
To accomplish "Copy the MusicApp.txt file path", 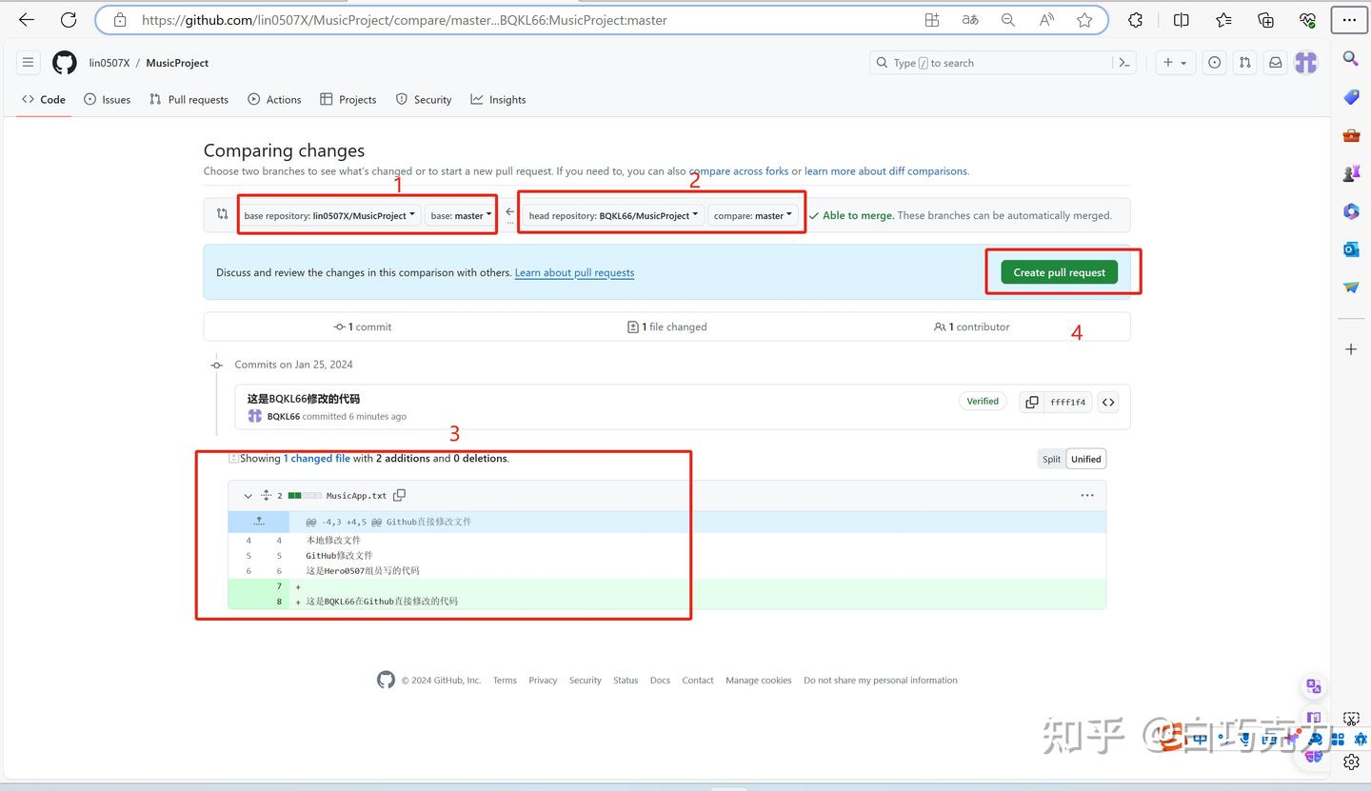I will tap(399, 495).
